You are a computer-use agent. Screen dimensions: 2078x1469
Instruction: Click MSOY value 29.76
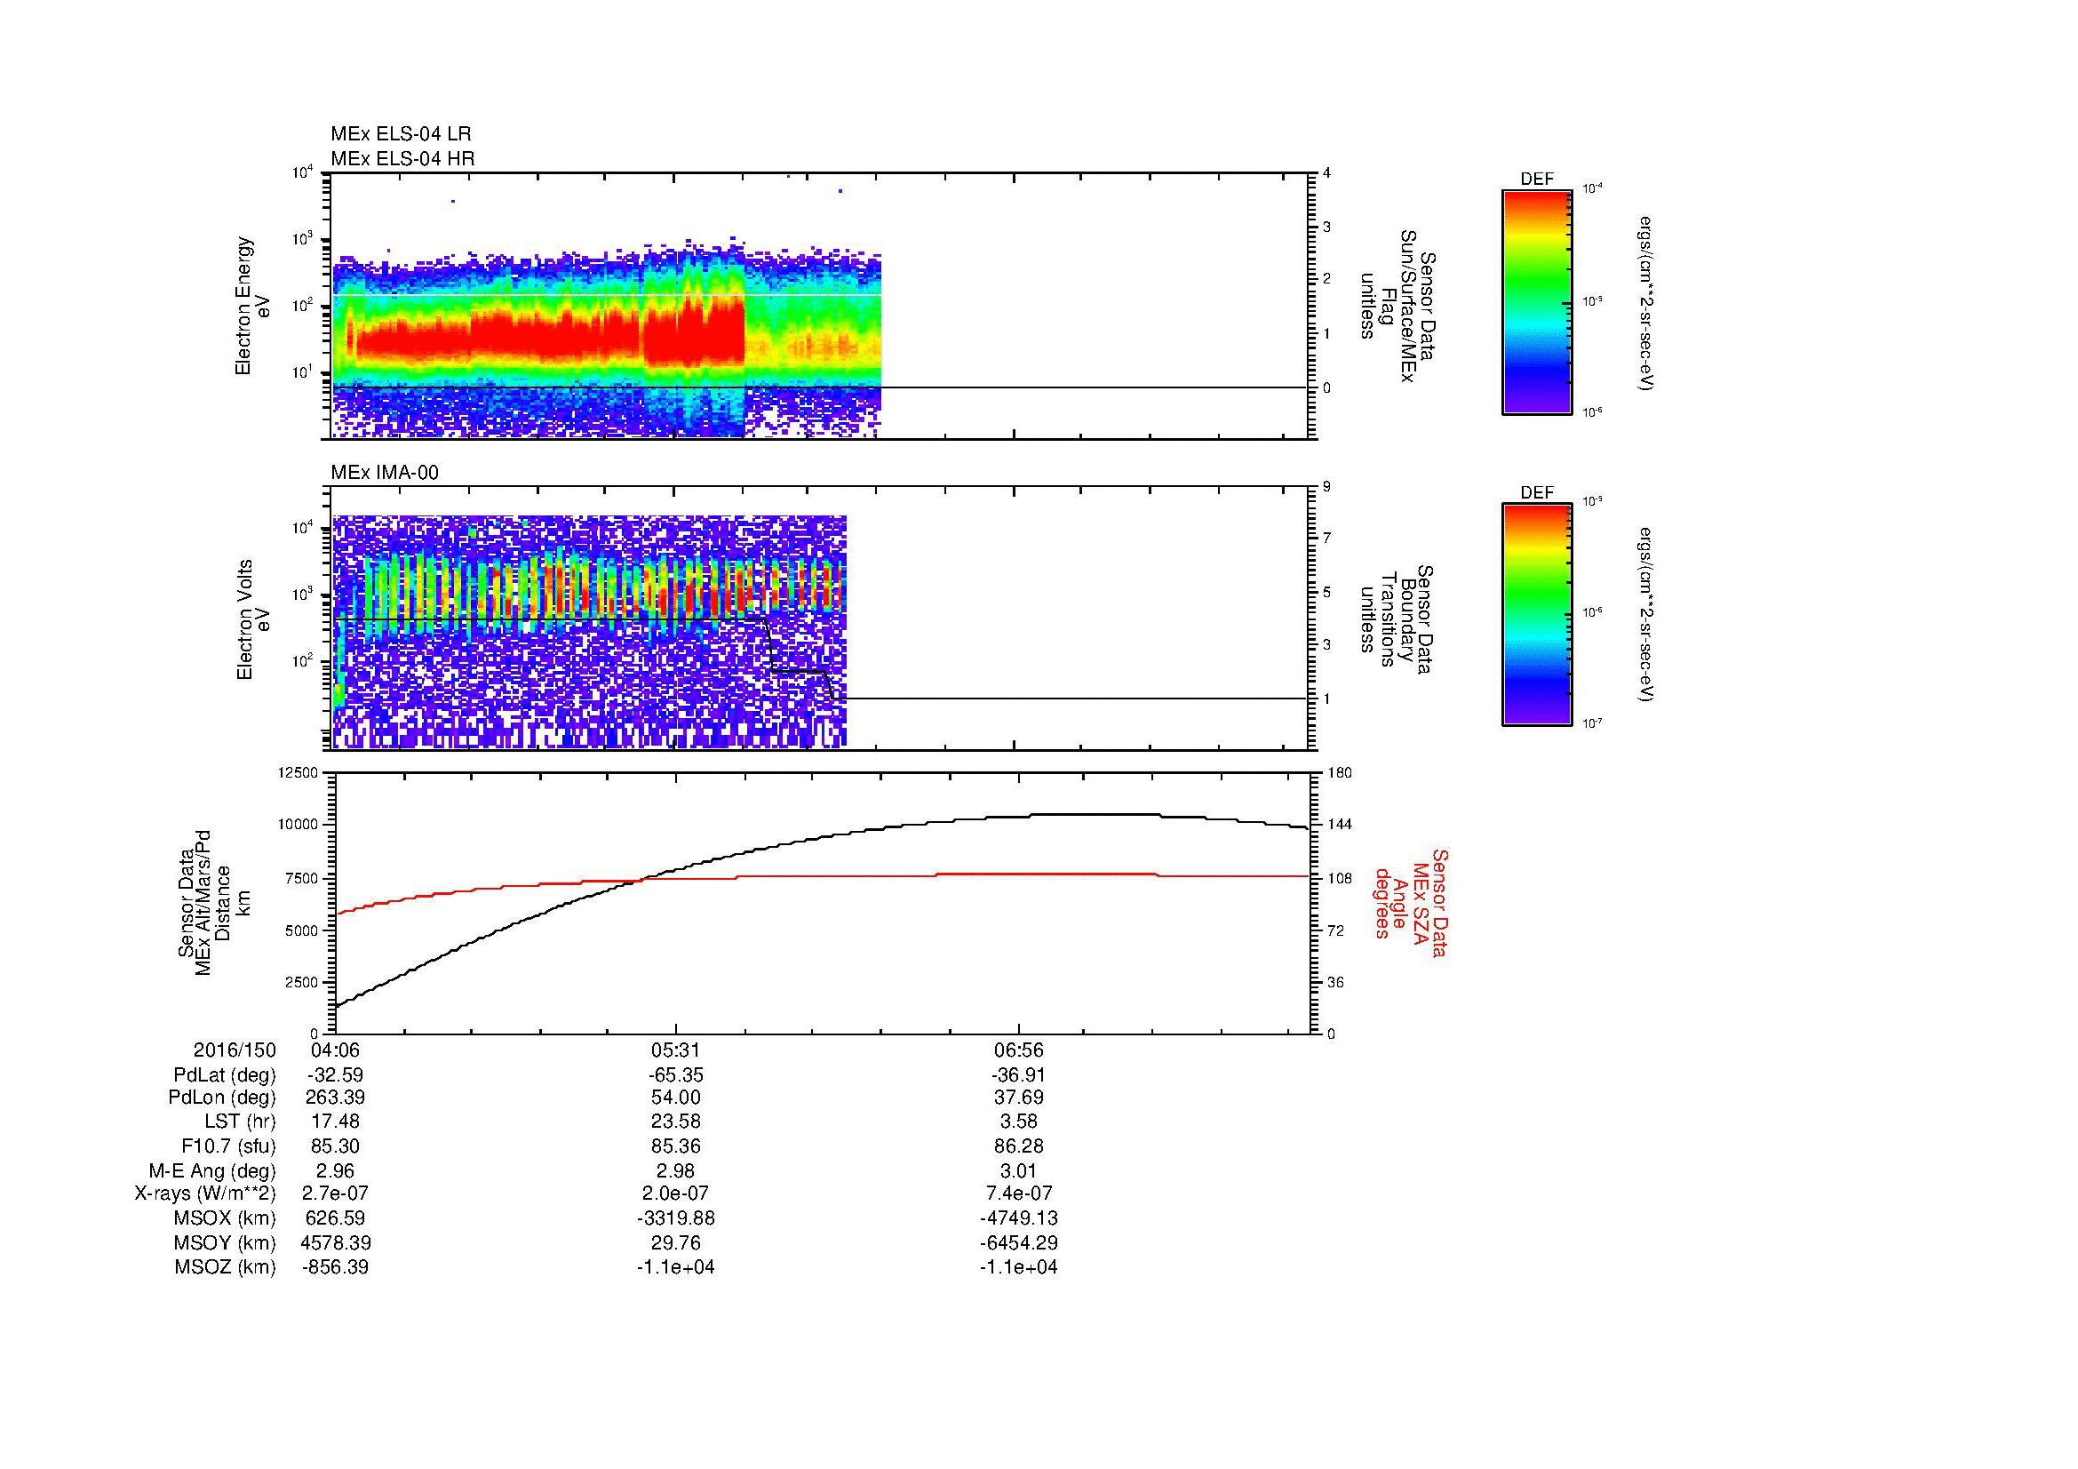tap(675, 1242)
